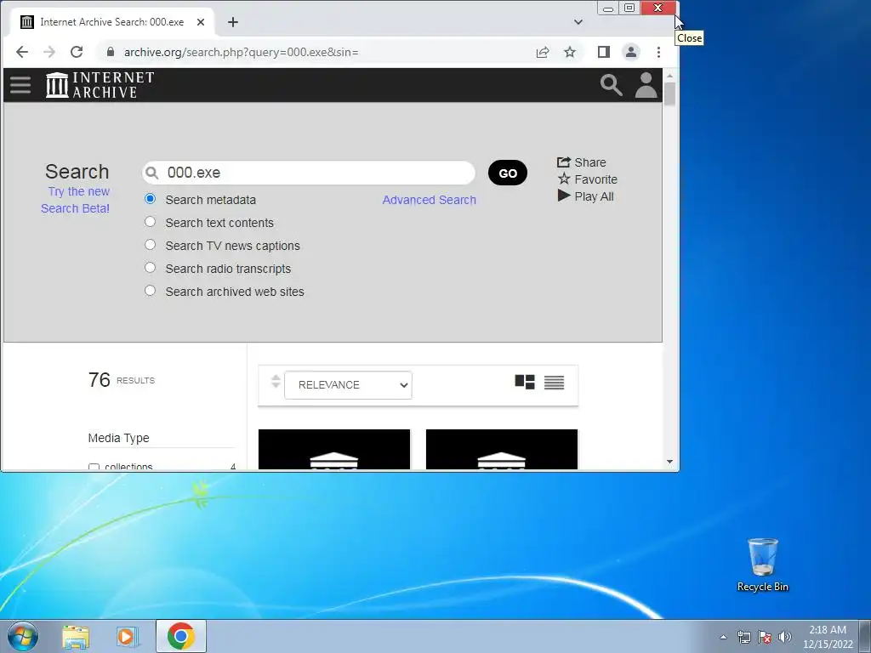871x653 pixels.
Task: Toggle the Chrome side panel
Action: click(x=604, y=52)
